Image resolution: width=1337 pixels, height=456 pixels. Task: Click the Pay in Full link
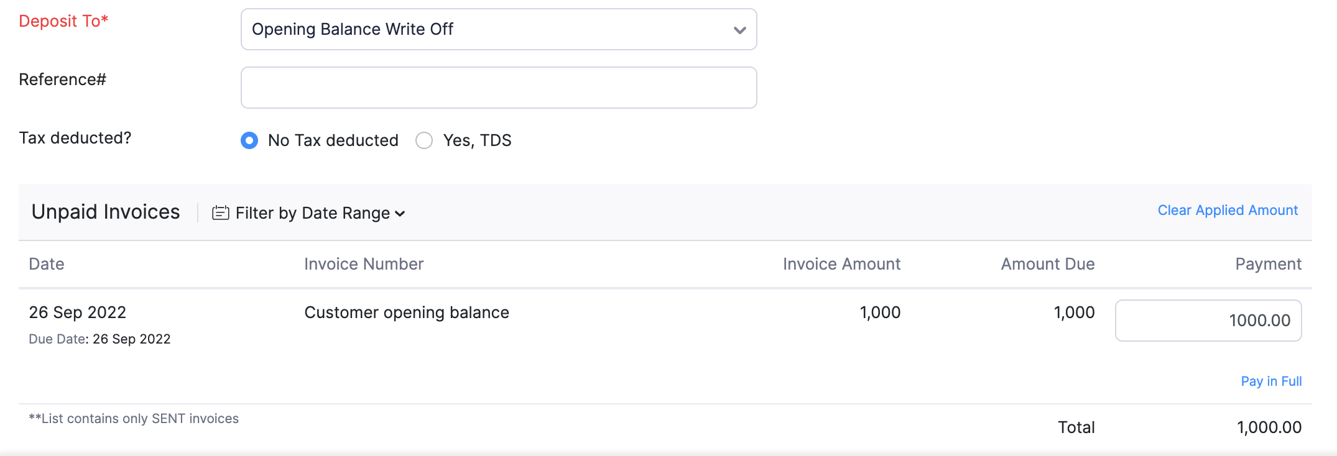[1271, 381]
